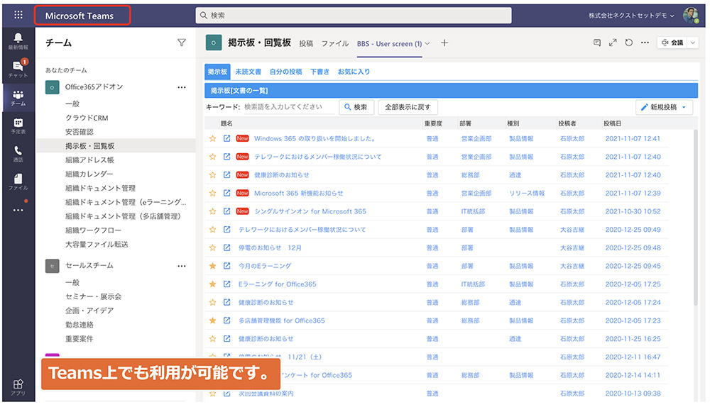The width and height of the screenshot is (710, 407).
Task: Open Windows 365 post in new window icon
Action: pos(227,138)
